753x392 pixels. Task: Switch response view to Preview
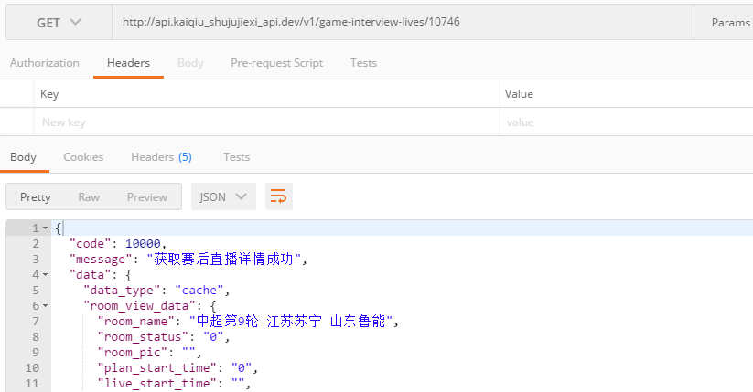point(146,197)
